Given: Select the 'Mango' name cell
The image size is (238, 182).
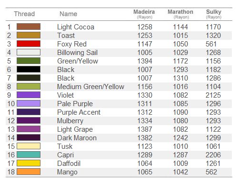Looking at the screenshot, I should [67, 172].
